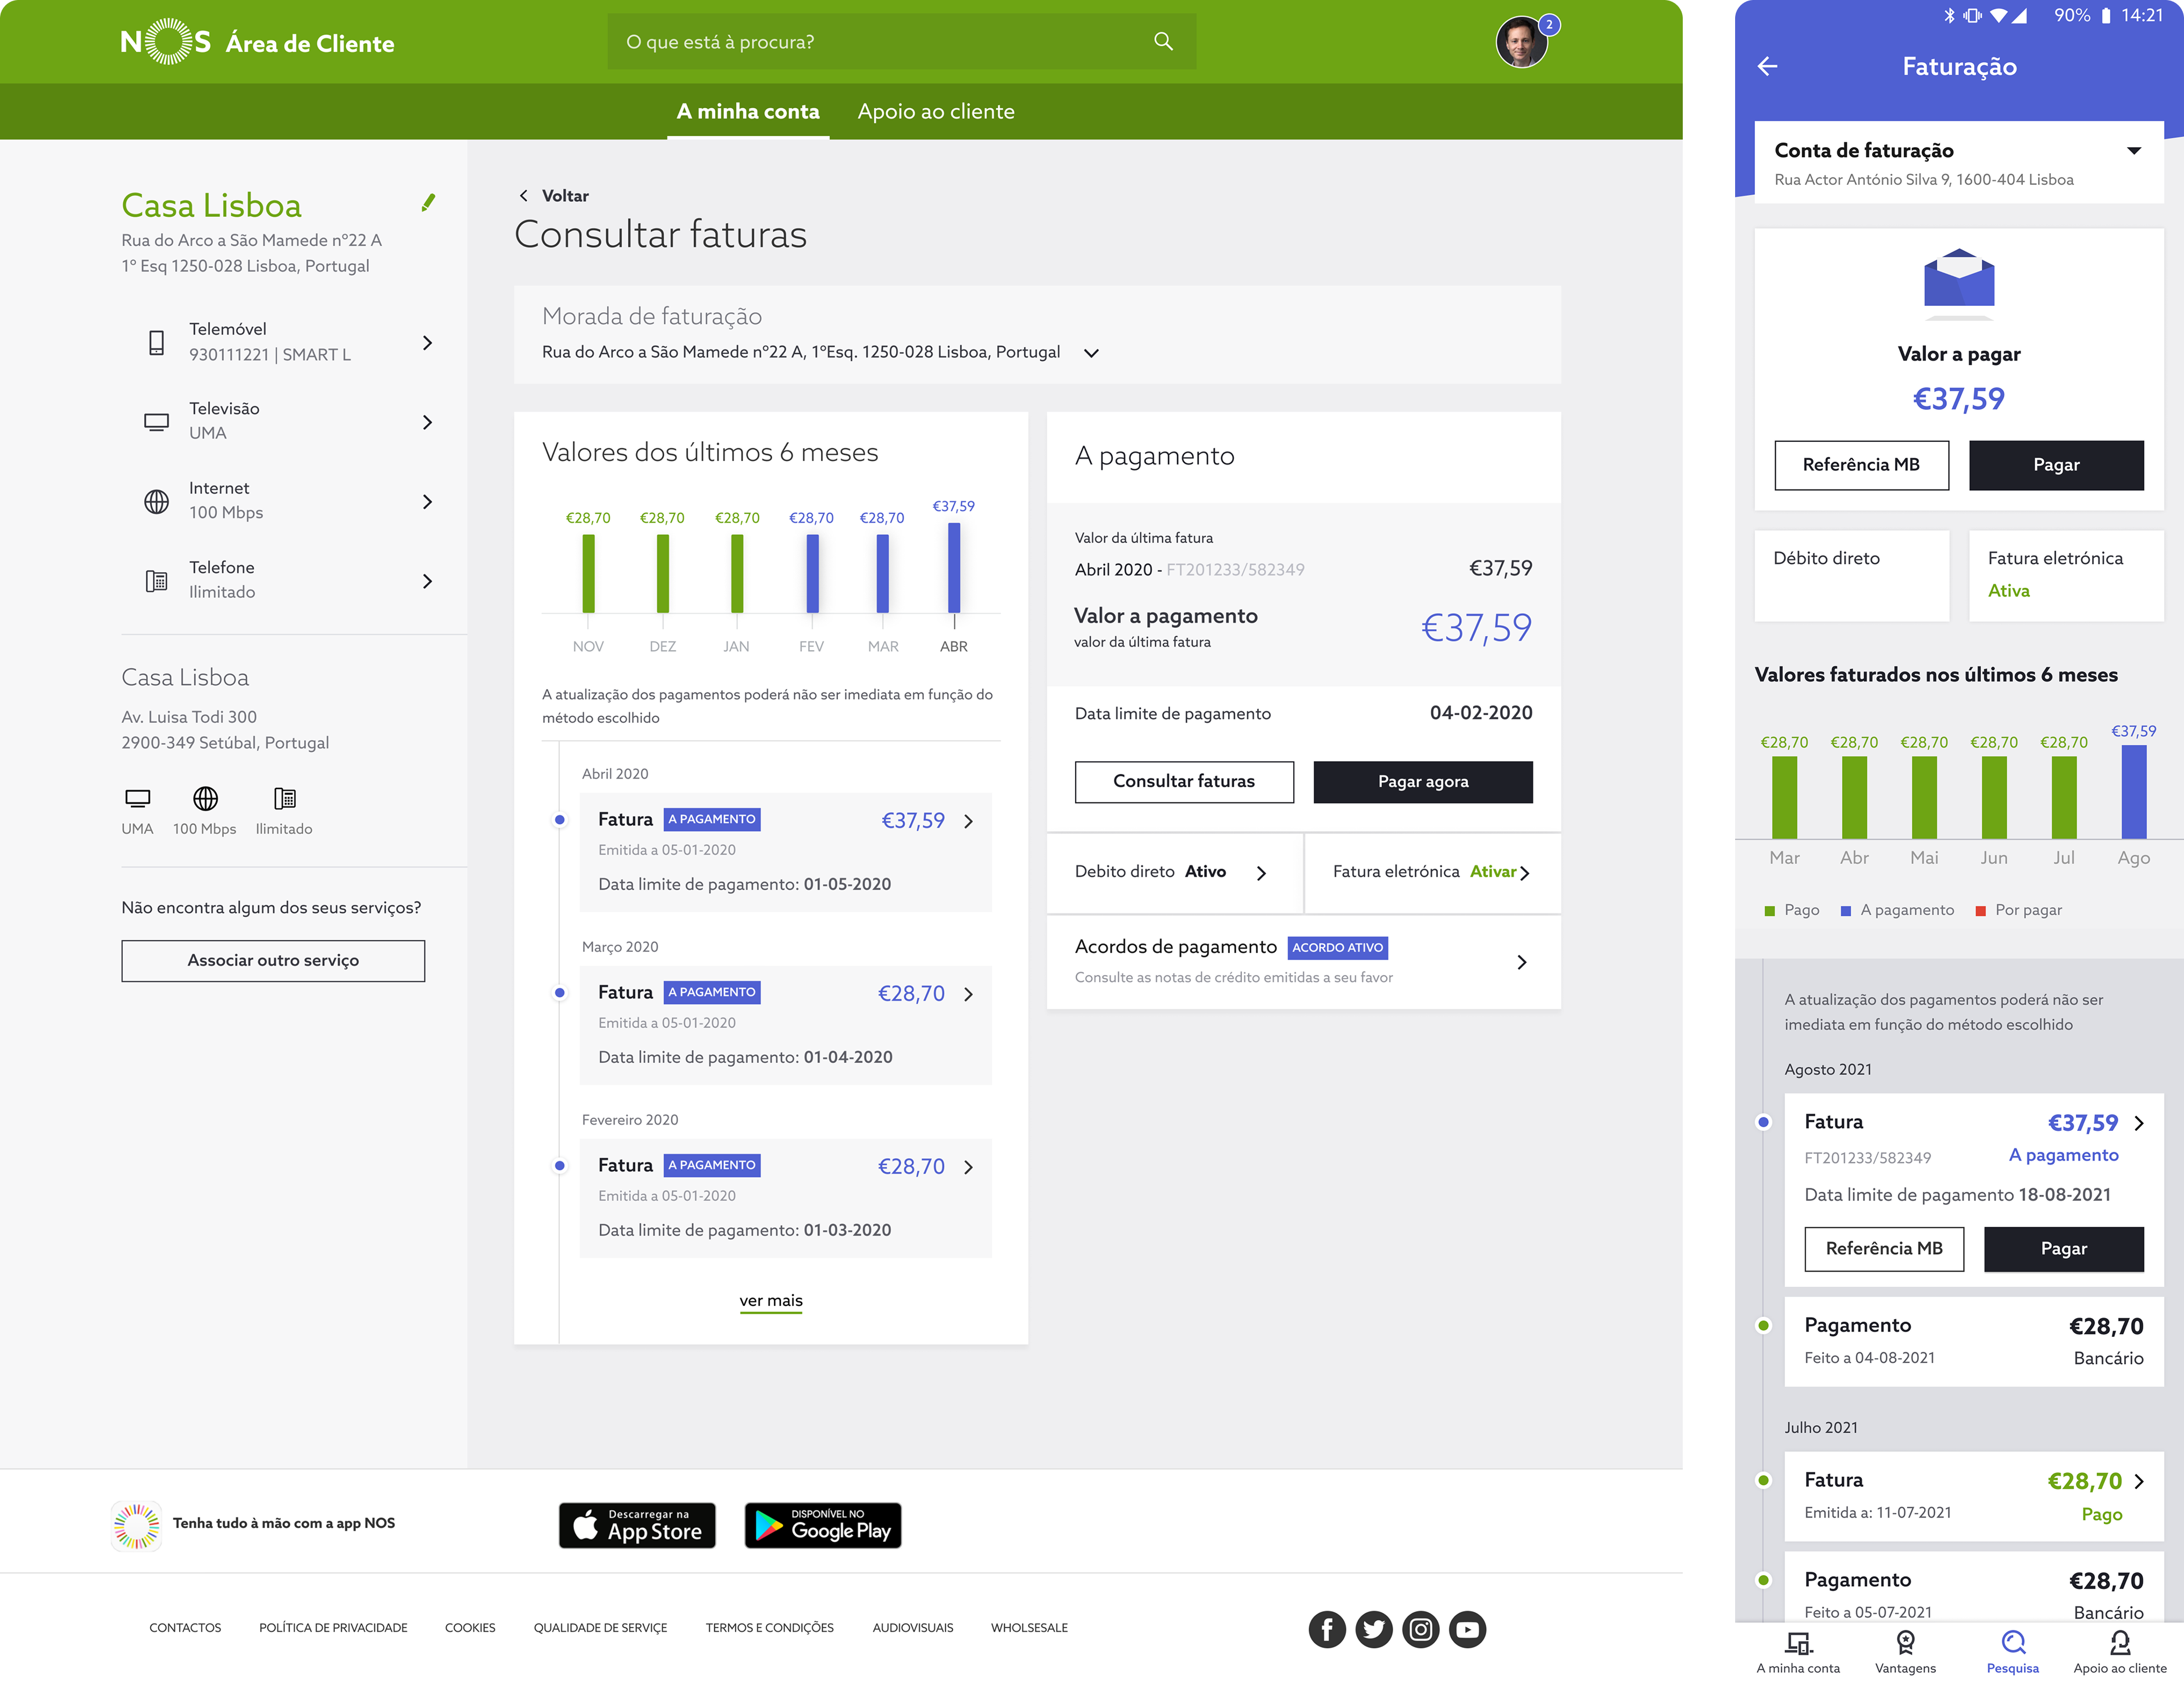Screen dimensions: 2184x1685
Task: Open Contactos footer link
Action: (x=185, y=1628)
